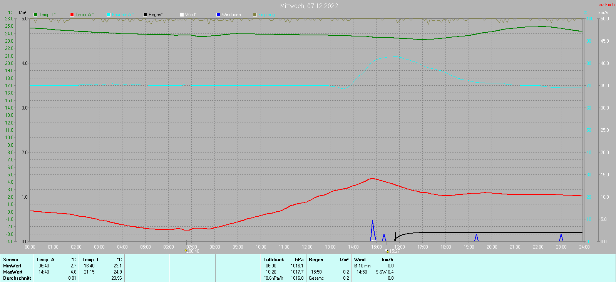Image resolution: width=616 pixels, height=282 pixels.
Task: Click the '10:20' pressure maximum time
Action: (271, 272)
